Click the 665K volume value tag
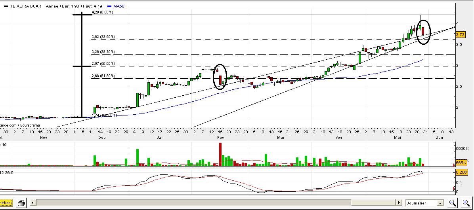 click(x=461, y=163)
